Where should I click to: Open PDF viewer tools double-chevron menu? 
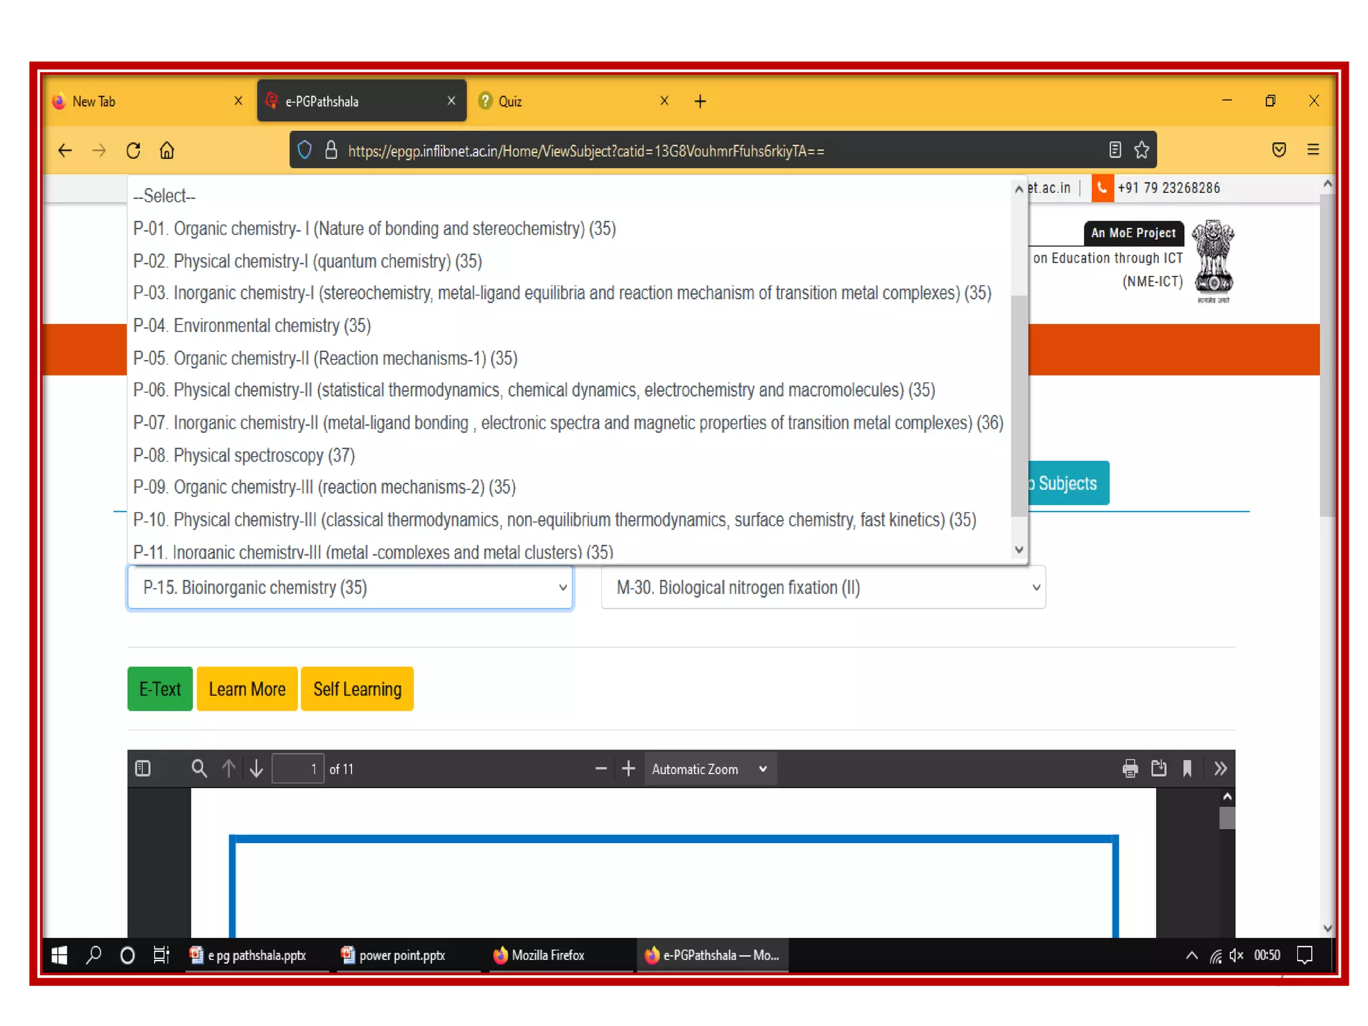[x=1220, y=768]
